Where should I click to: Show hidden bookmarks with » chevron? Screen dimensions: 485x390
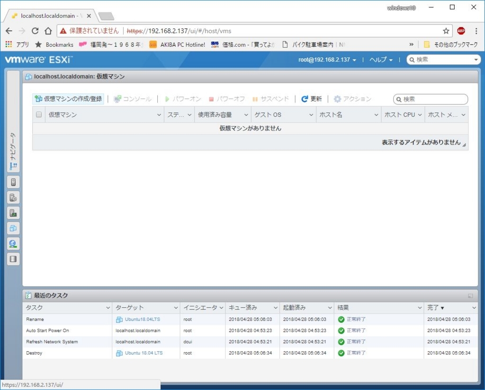(x=412, y=45)
